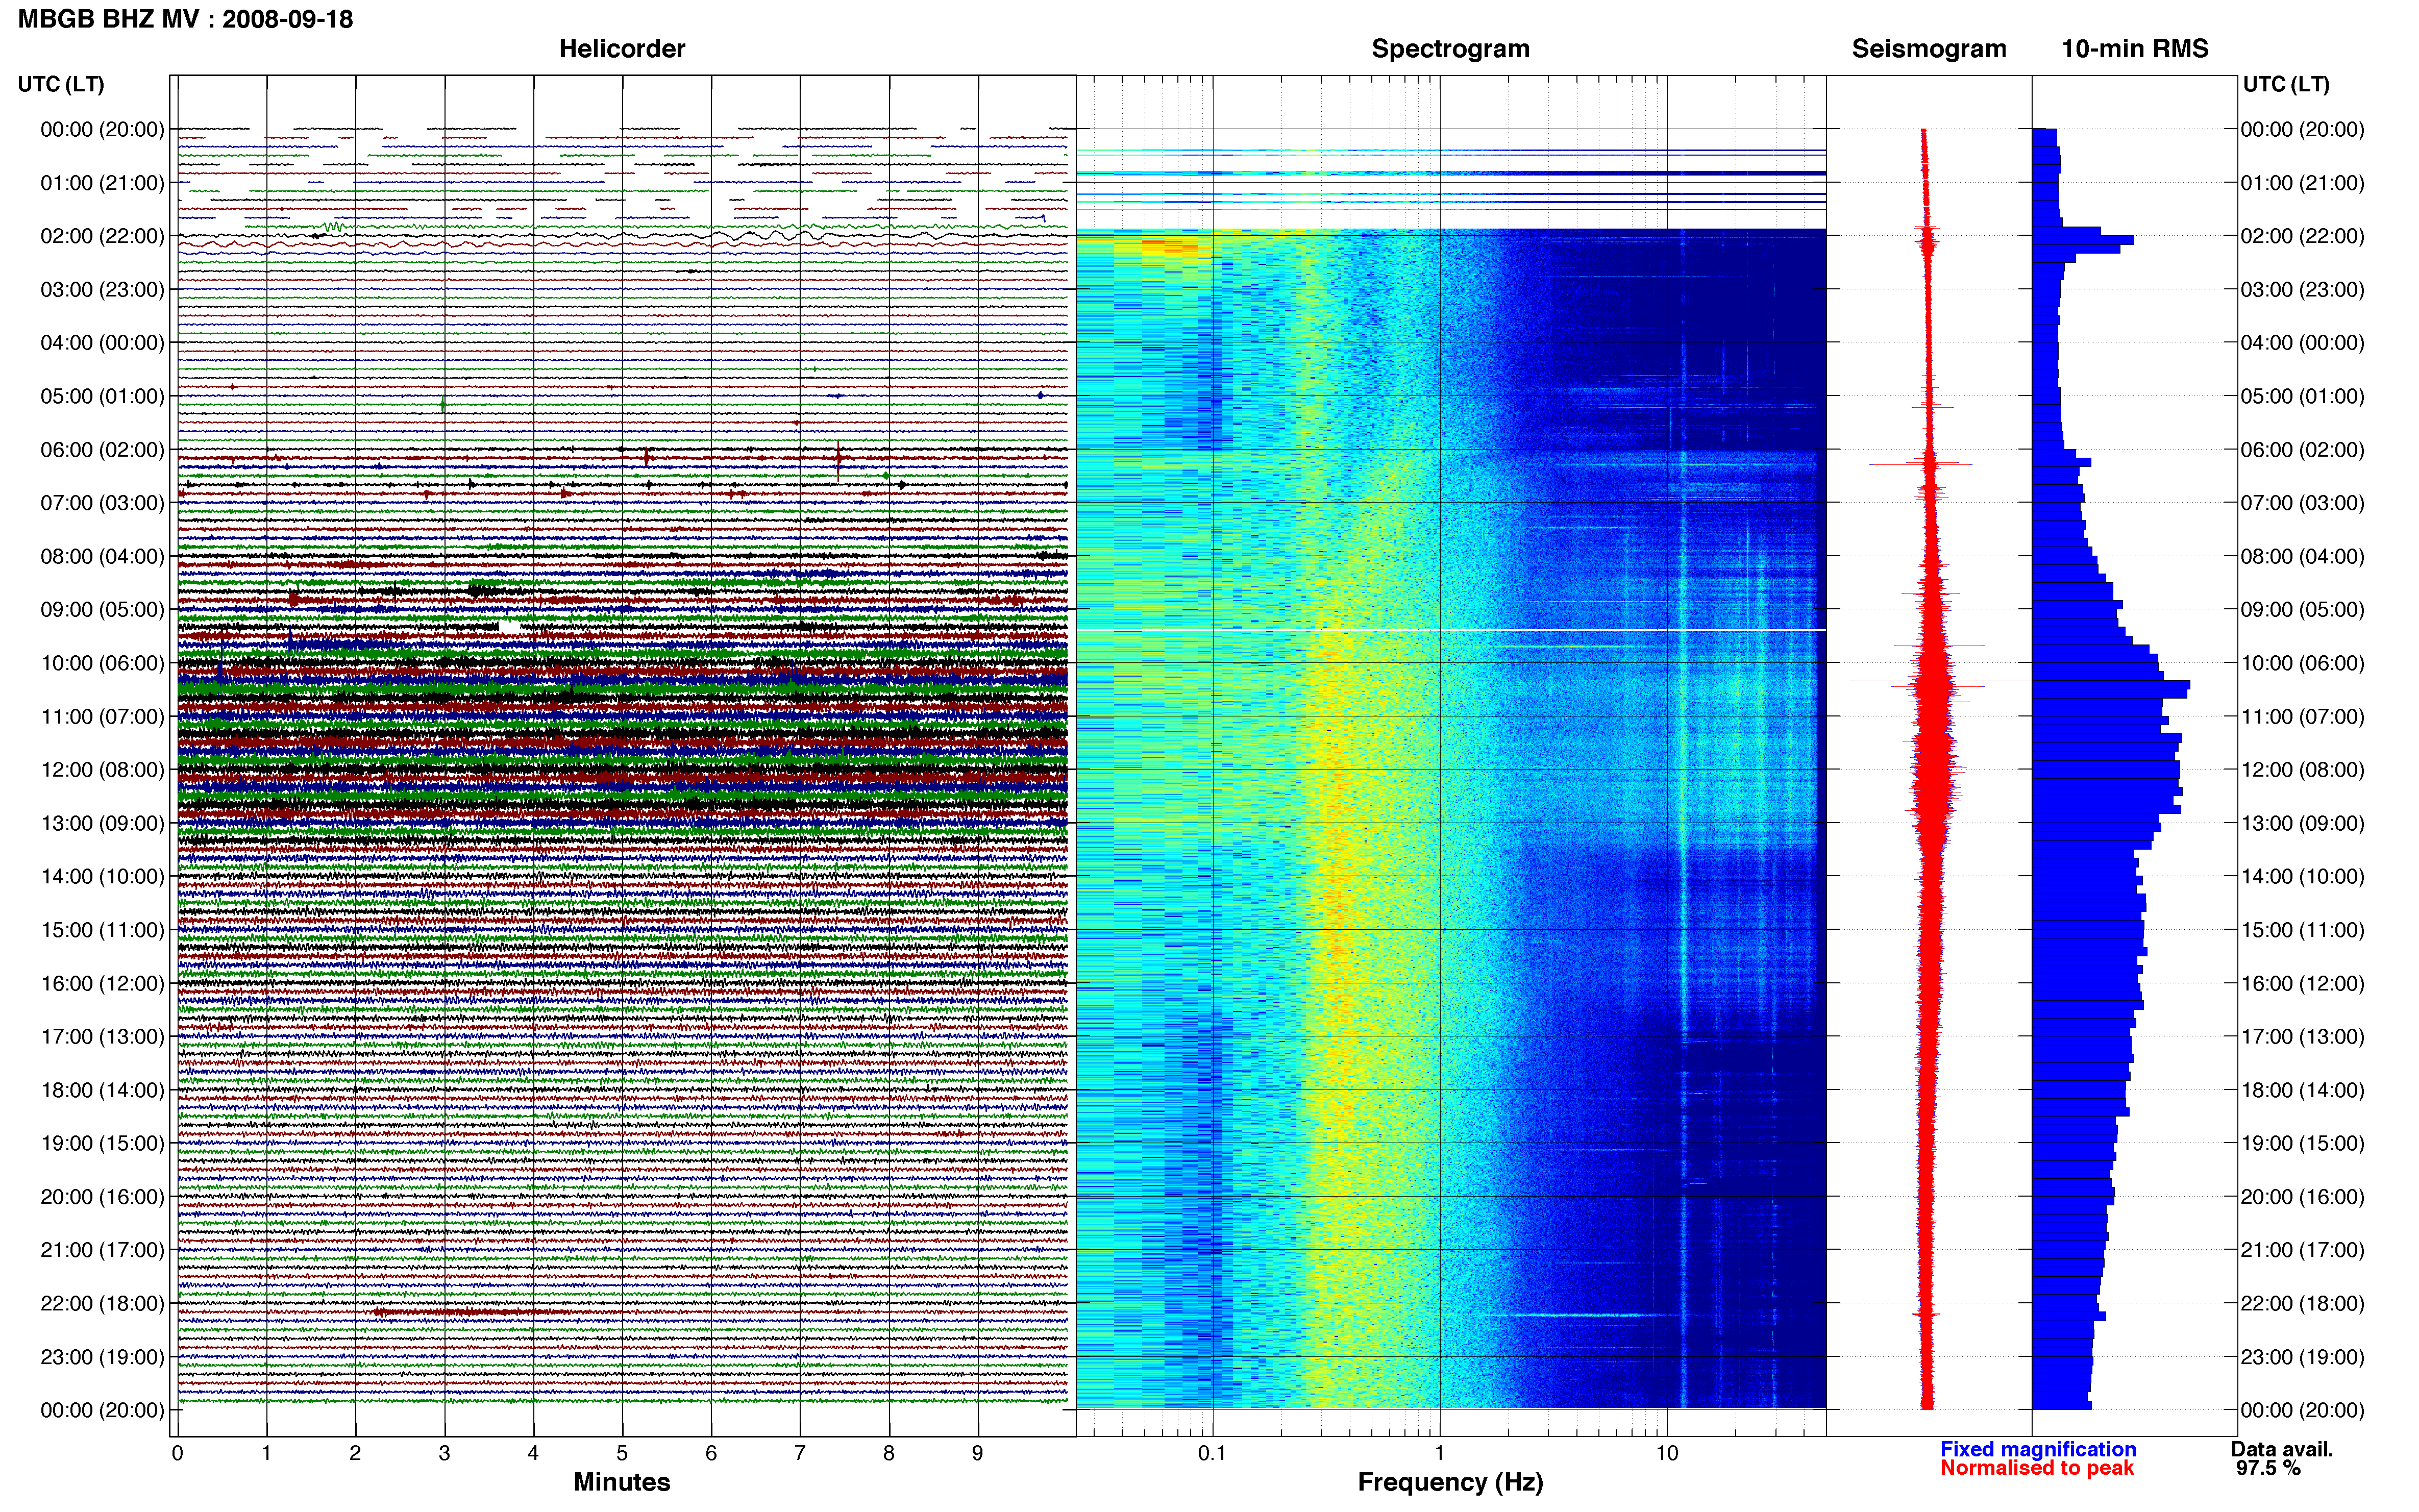Click the Fixed magnification legend text
2419x1512 pixels.
click(2038, 1449)
